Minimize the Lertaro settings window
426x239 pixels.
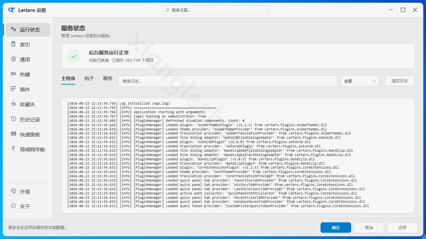[x=391, y=10]
